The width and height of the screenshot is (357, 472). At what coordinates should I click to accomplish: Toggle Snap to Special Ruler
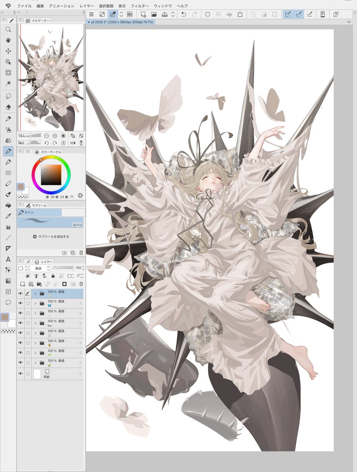[299, 14]
